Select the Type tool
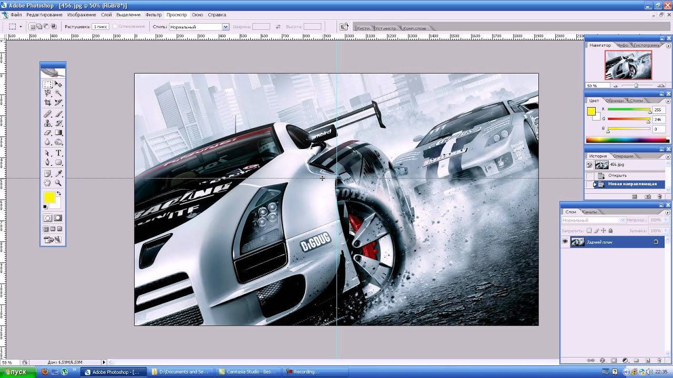673x378 pixels. click(x=58, y=153)
